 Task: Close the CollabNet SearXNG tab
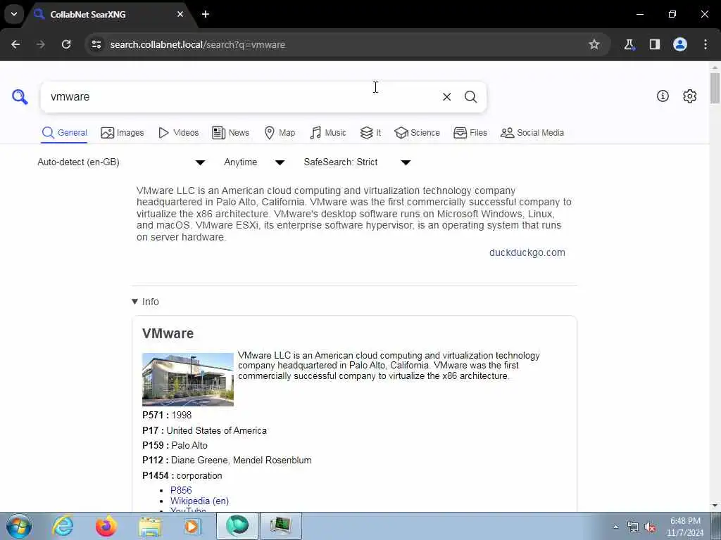click(x=180, y=14)
